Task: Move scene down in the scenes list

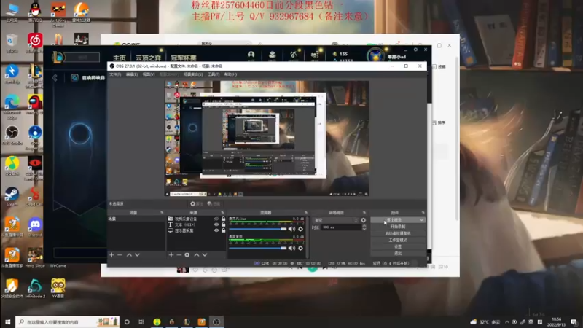Action: (137, 254)
